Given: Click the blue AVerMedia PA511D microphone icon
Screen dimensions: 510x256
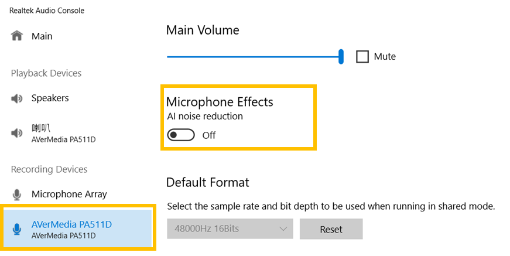Looking at the screenshot, I should click(x=17, y=229).
